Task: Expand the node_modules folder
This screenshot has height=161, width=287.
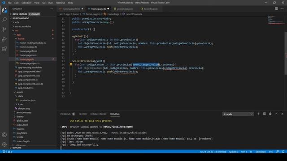Action: point(23,26)
